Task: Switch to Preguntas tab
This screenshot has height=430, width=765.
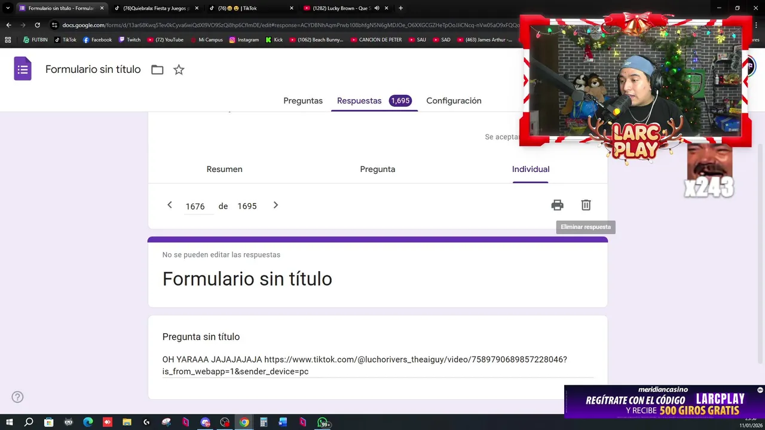Action: click(x=303, y=101)
